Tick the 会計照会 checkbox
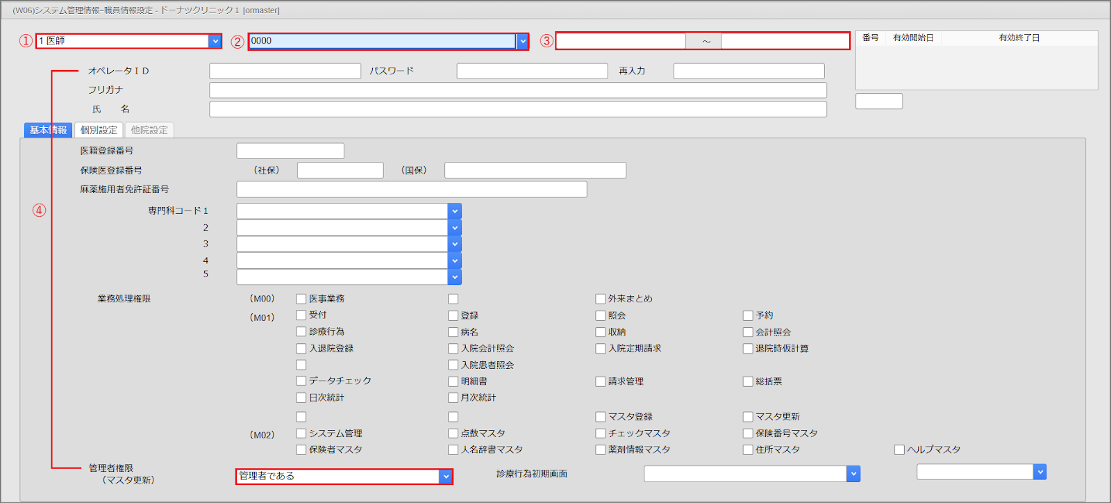The height and width of the screenshot is (503, 1111). pyautogui.click(x=748, y=332)
